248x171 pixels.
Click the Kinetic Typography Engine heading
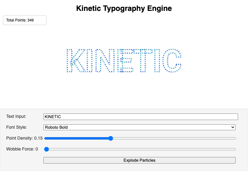tap(124, 8)
